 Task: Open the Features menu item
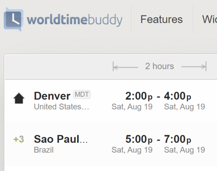162,19
